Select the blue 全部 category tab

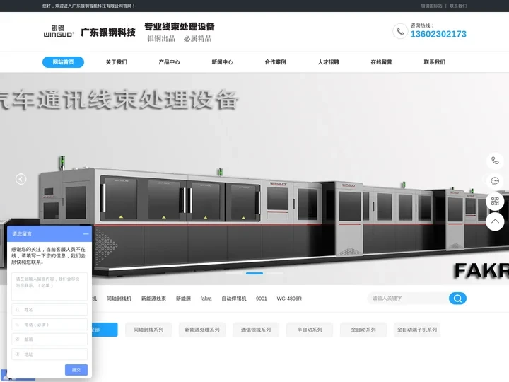click(105, 330)
